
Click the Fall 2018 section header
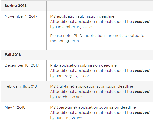[13, 55]
